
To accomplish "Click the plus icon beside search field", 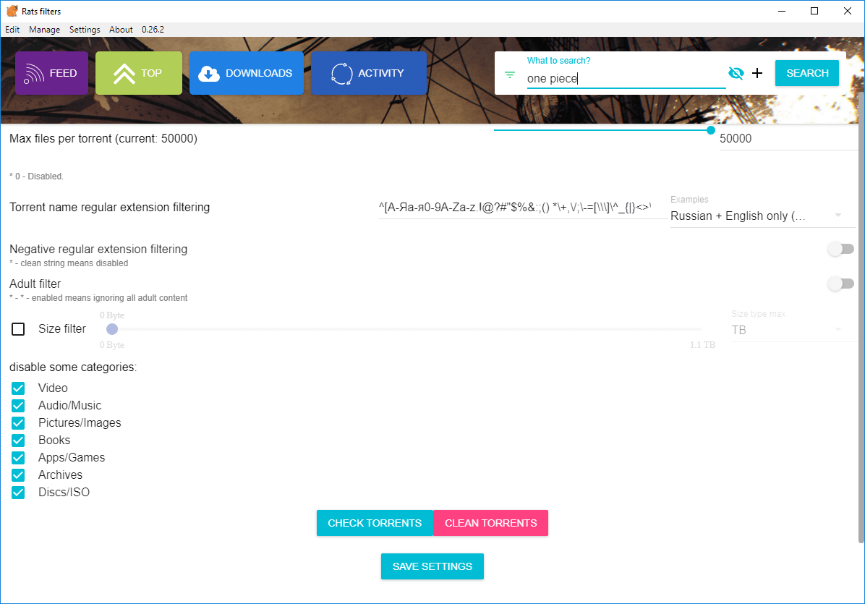I will (757, 73).
